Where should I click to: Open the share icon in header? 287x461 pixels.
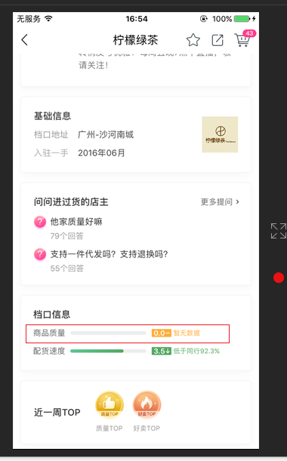[x=218, y=40]
